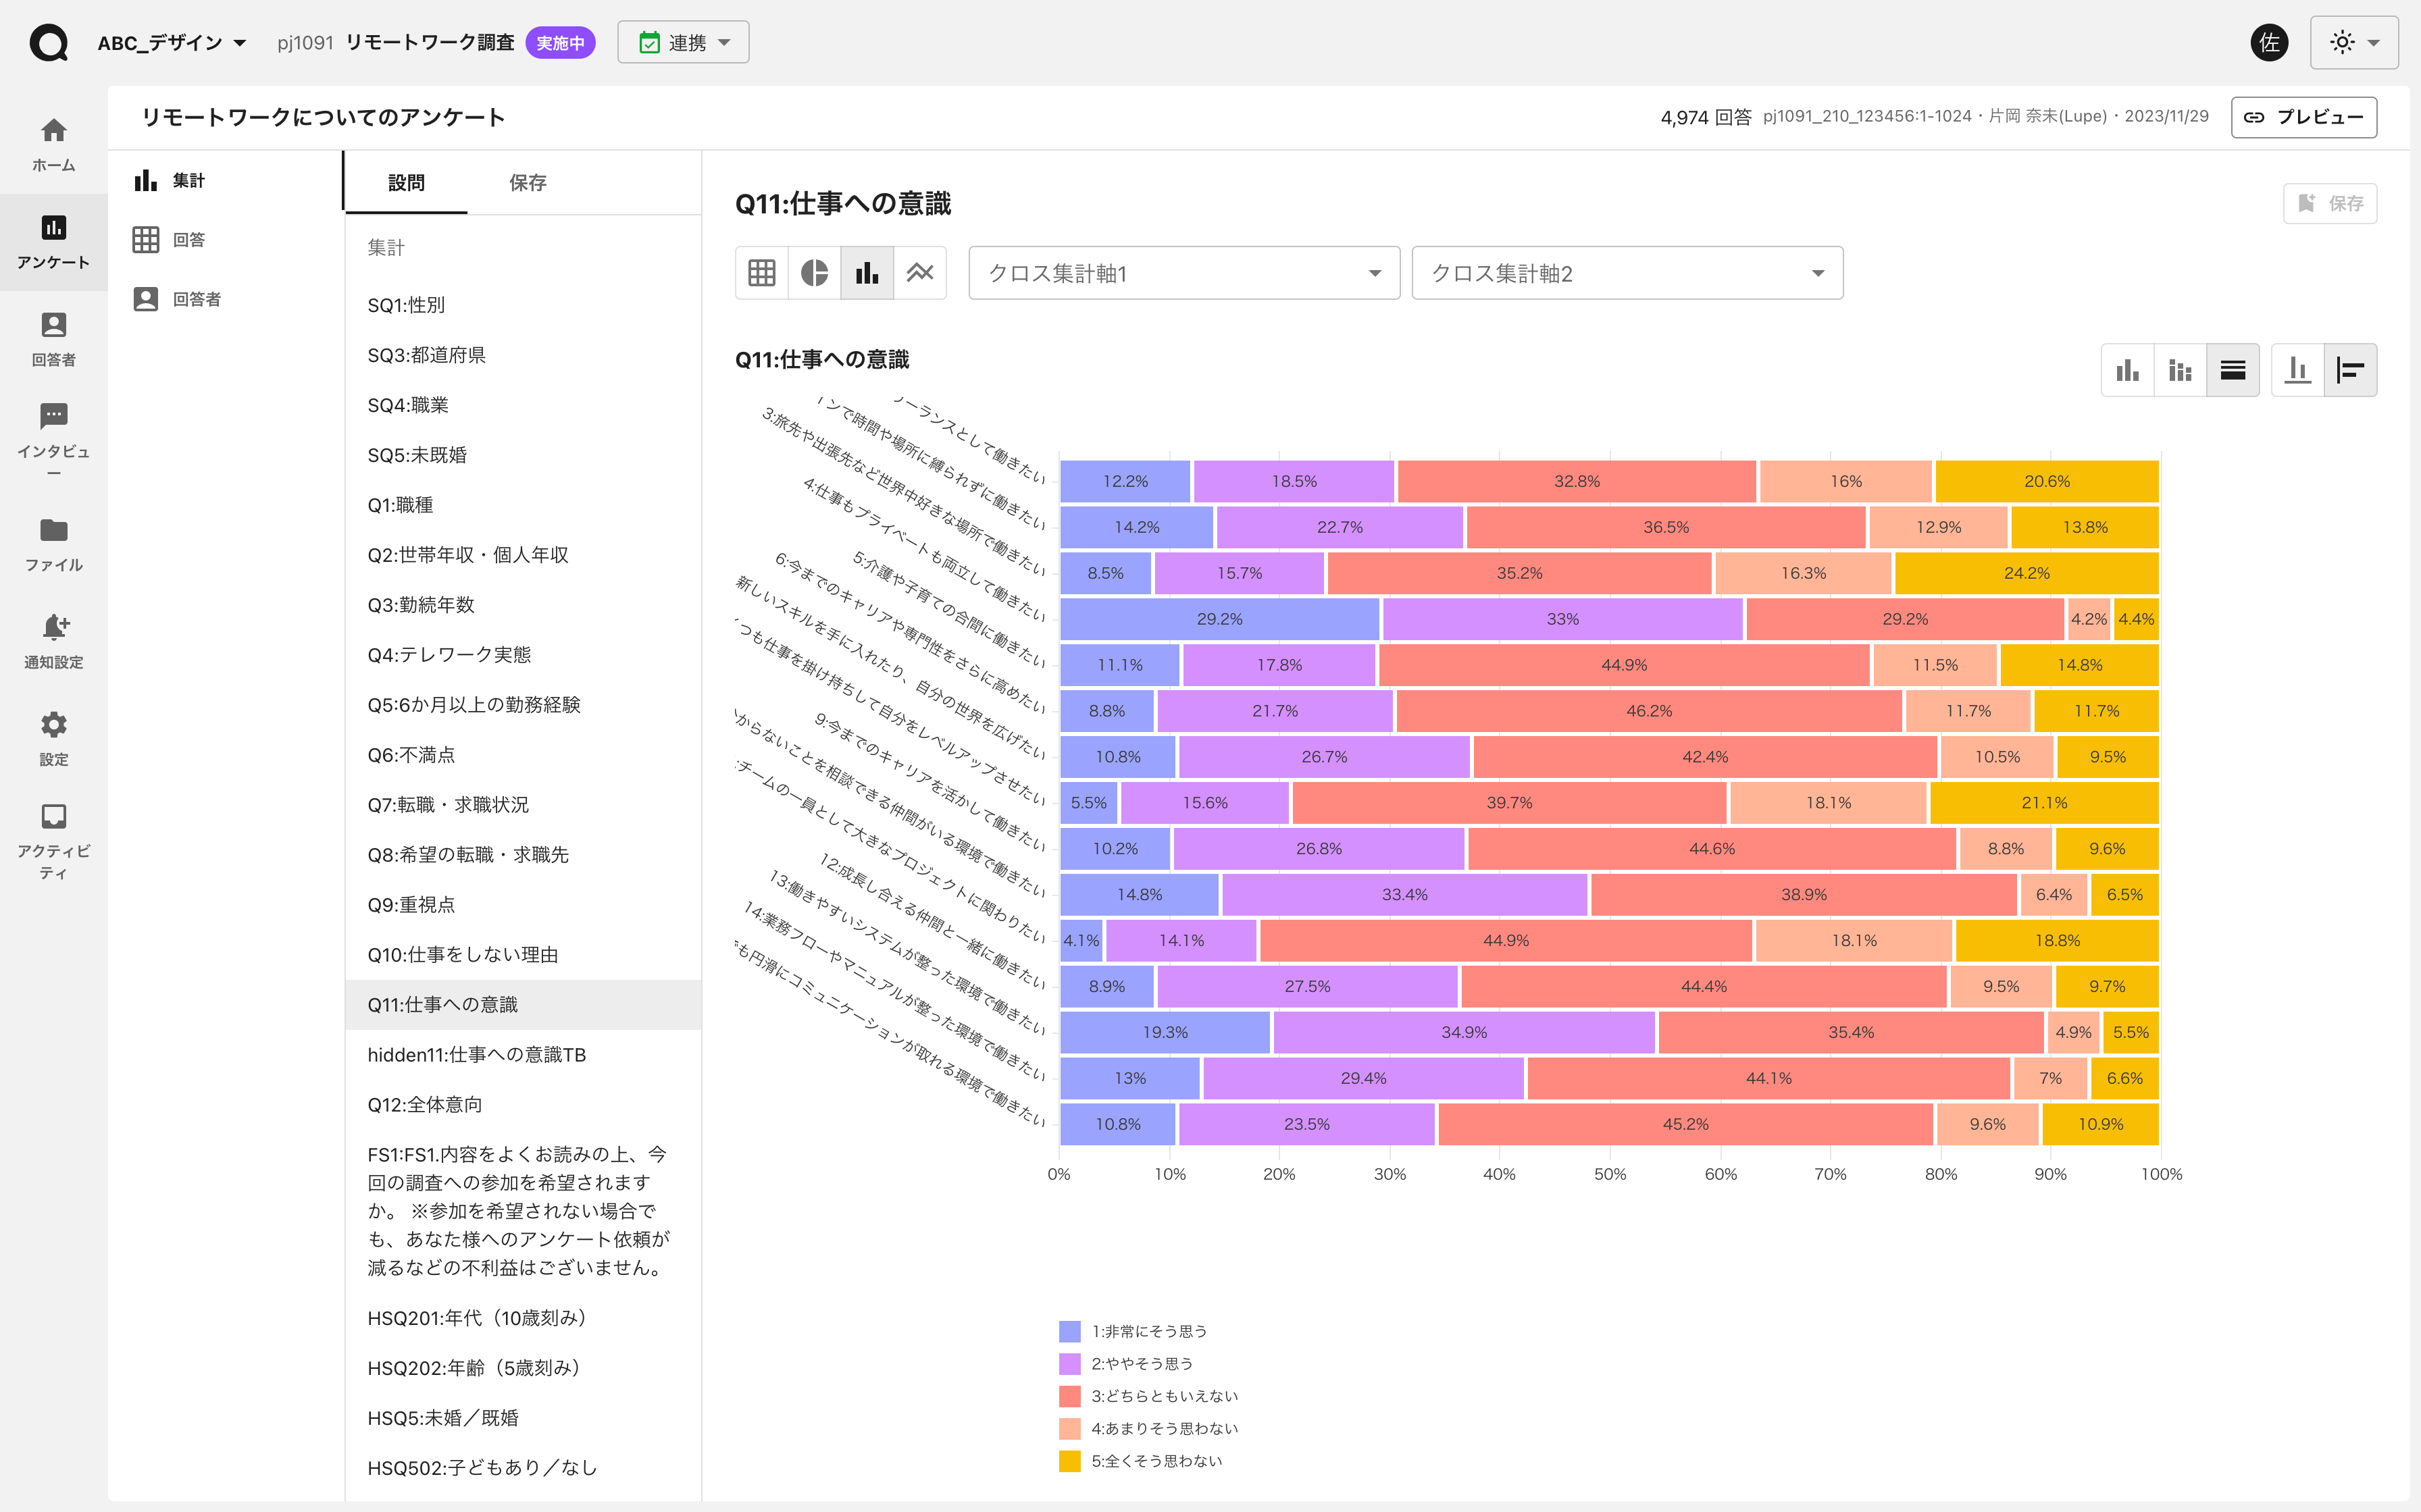
Task: Click the 2:ややそう思う color swatch
Action: 1069,1363
